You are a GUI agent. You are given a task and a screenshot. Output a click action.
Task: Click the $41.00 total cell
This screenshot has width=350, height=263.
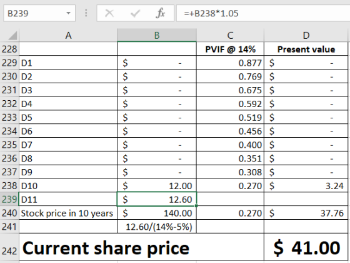tap(306, 247)
